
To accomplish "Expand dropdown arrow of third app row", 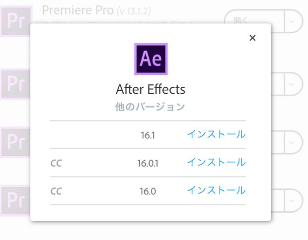I will click(x=292, y=142).
